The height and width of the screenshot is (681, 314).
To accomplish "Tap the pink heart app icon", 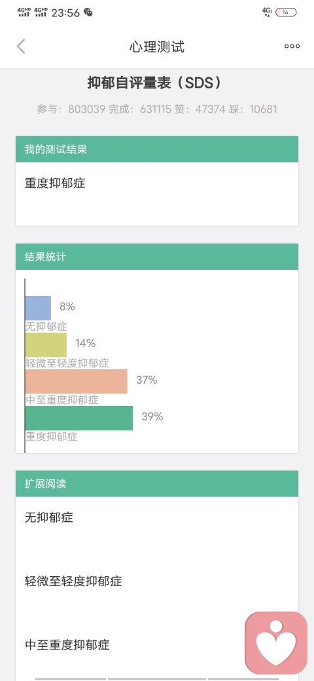I will [276, 643].
